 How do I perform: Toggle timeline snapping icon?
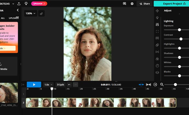(141, 85)
